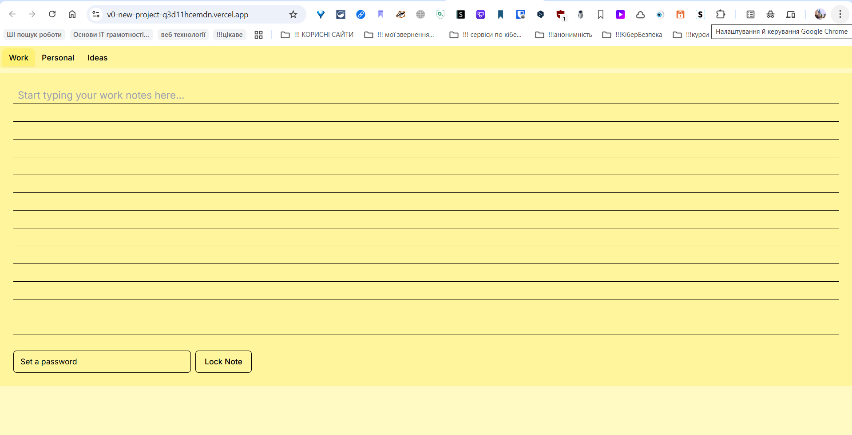The height and width of the screenshot is (435, 852).
Task: Open the badger extension icon
Action: 400,15
